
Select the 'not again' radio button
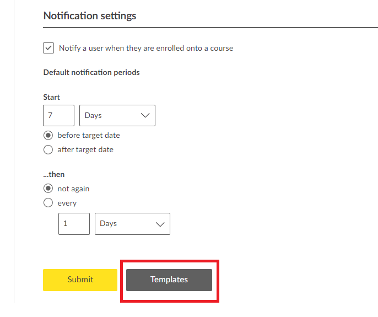[48, 189]
